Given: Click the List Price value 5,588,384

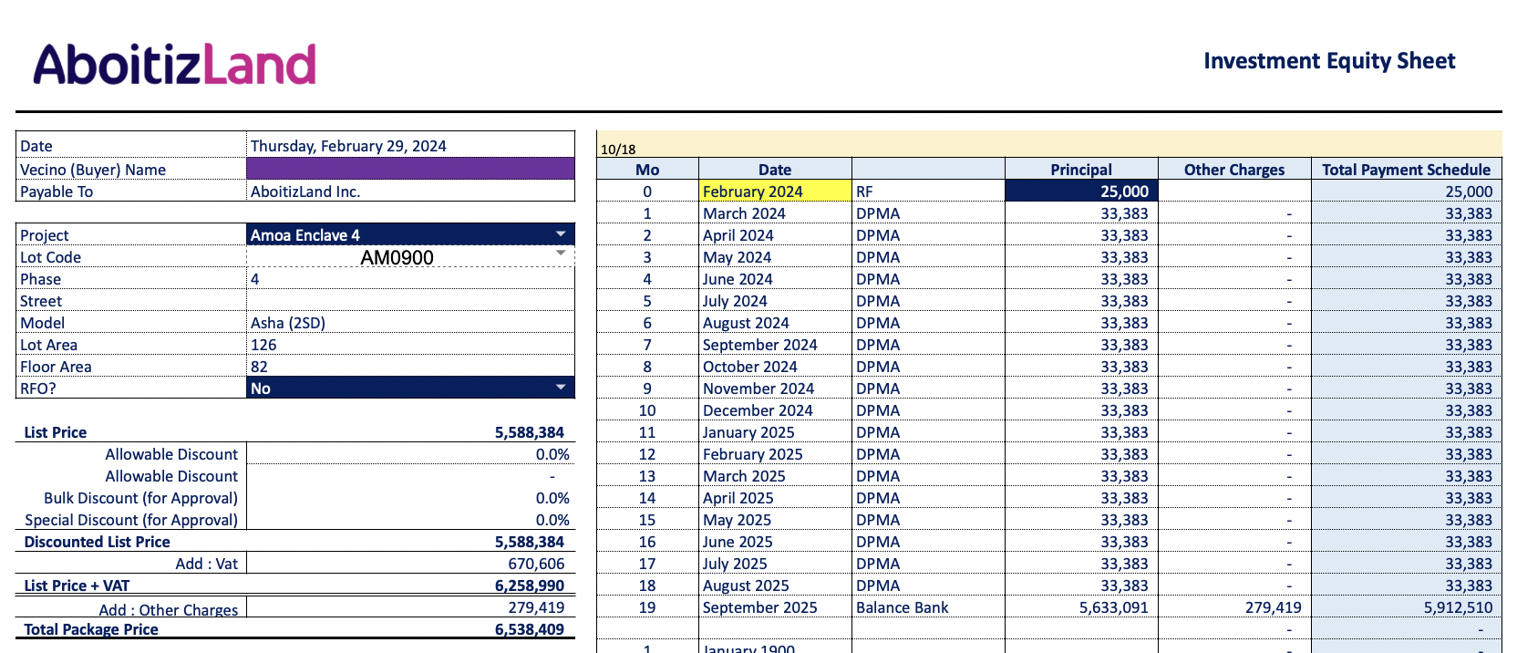Looking at the screenshot, I should coord(529,432).
